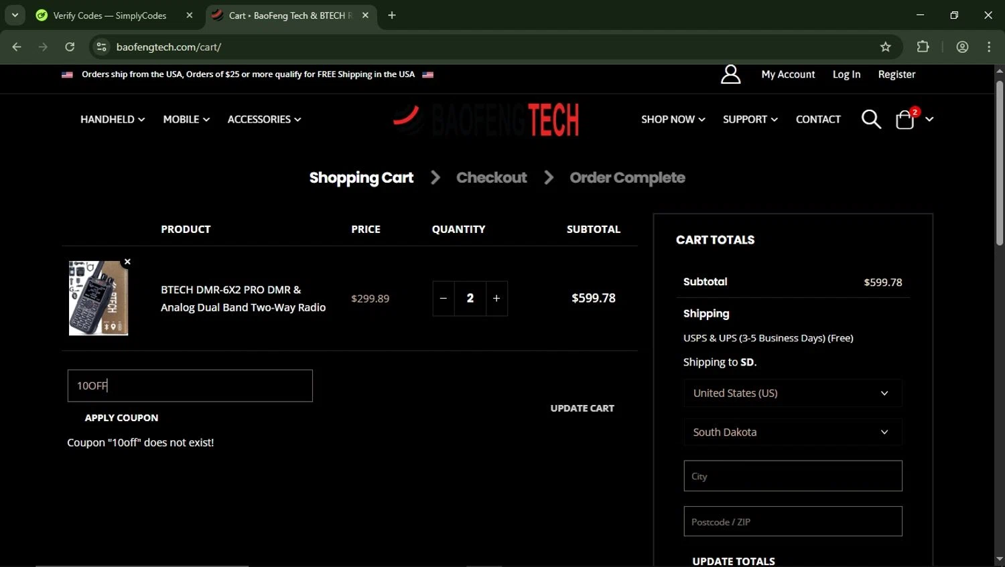Click the user account profile icon

[x=730, y=74]
